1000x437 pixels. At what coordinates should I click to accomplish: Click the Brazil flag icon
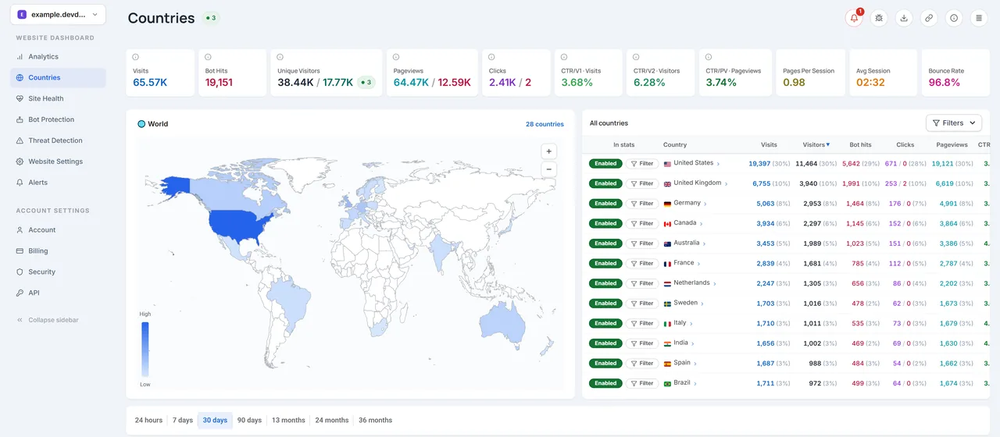pos(667,383)
